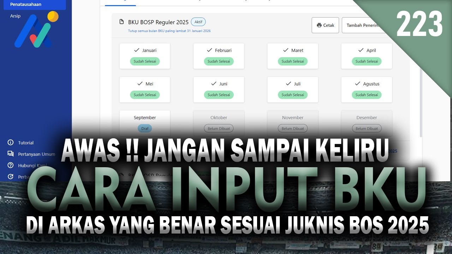
Task: Click the Tutorial info icon
Action: [x=11, y=143]
